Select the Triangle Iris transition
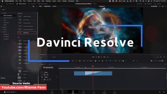This screenshot has width=167, height=94. [27, 63]
